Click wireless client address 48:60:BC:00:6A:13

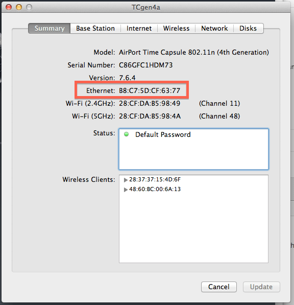pos(155,189)
